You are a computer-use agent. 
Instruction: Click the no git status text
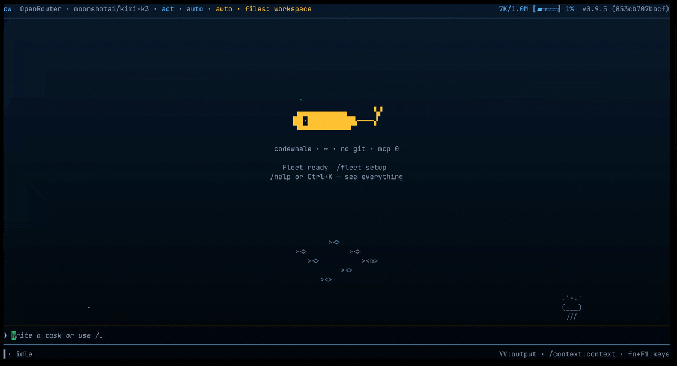353,149
